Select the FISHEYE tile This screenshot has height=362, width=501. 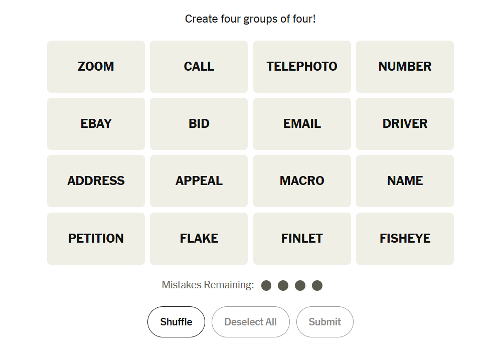405,239
